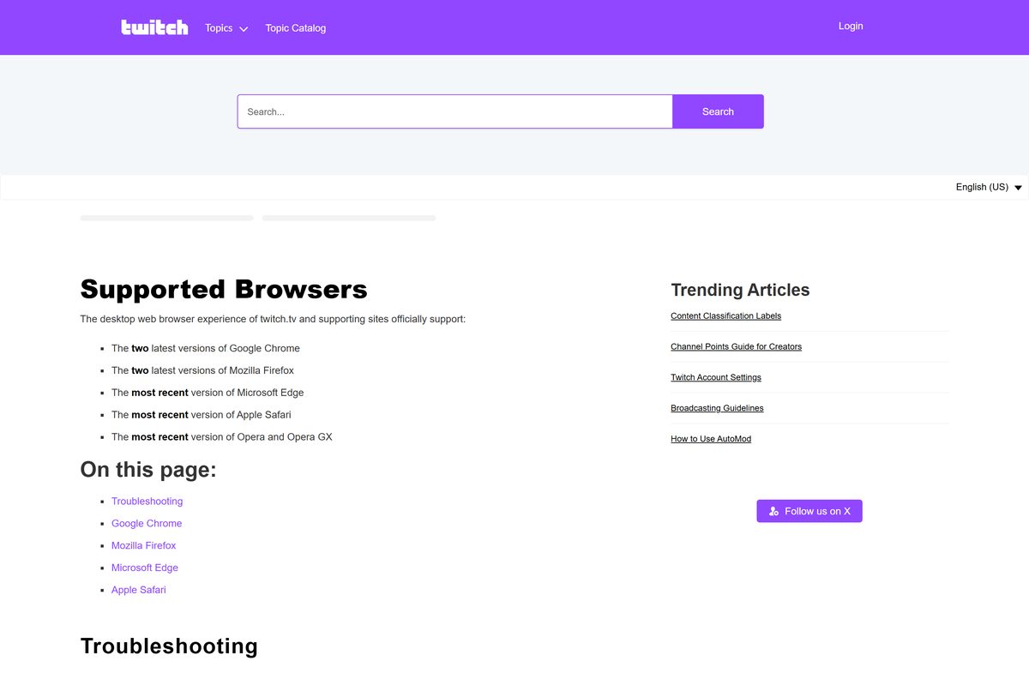Click the purple Search button

pos(718,111)
